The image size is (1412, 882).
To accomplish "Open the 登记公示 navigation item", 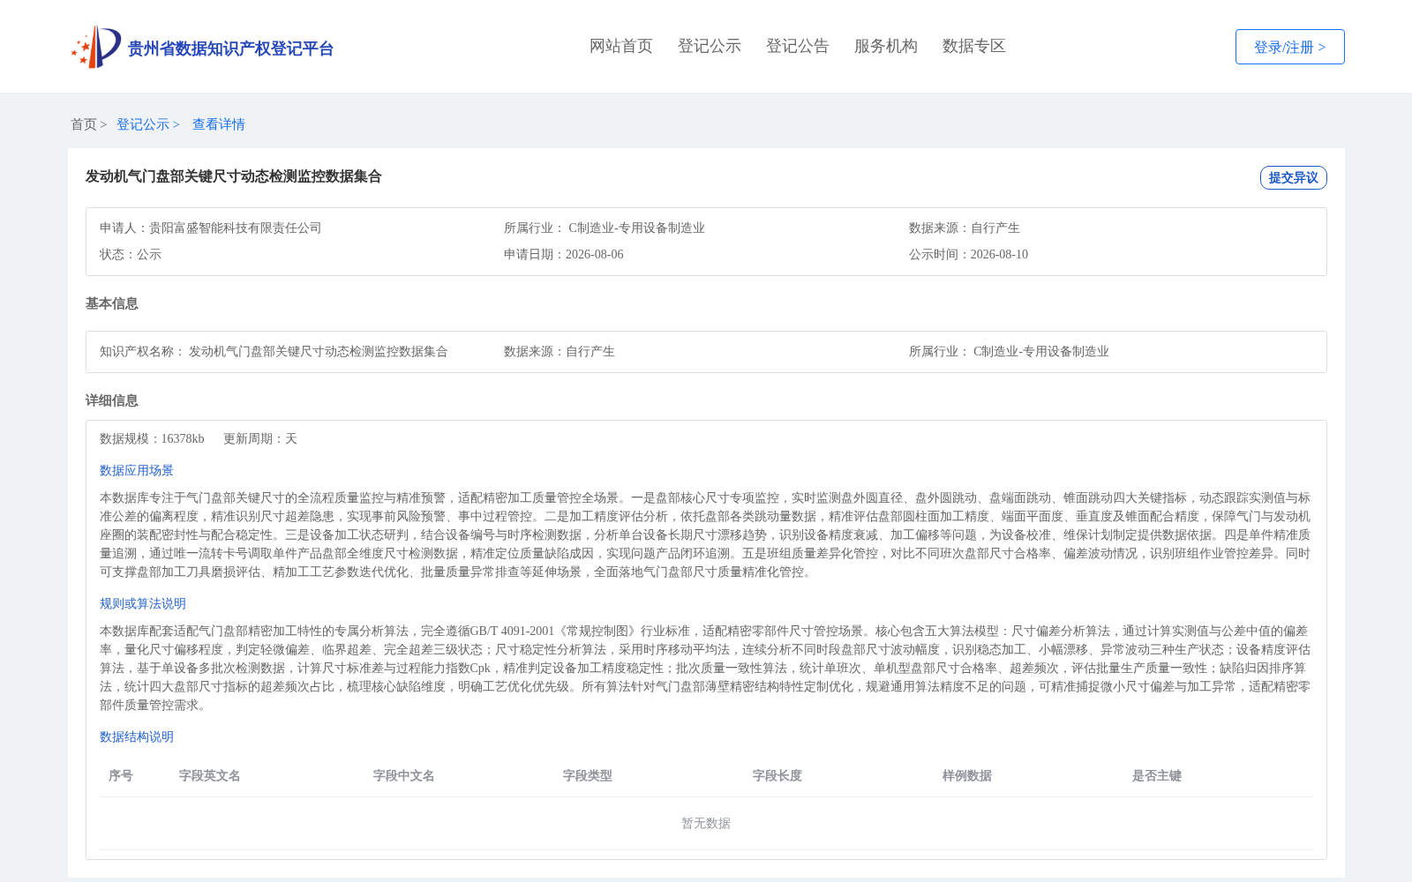I will pos(710,46).
